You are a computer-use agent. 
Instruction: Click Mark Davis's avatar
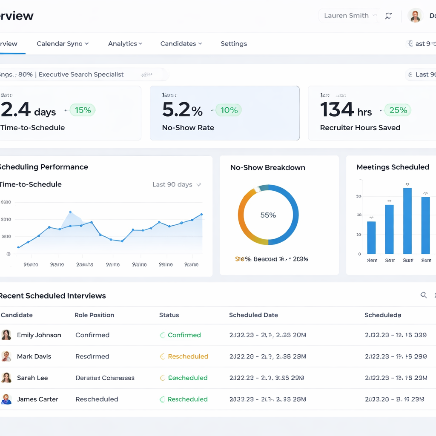pos(6,356)
